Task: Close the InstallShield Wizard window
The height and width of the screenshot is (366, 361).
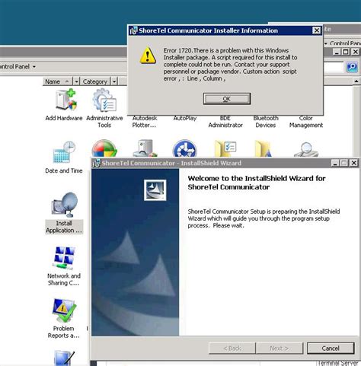Action: pos(354,163)
